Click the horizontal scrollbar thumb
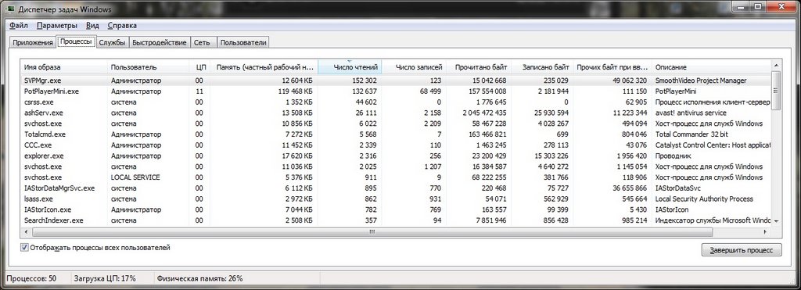 (372, 232)
